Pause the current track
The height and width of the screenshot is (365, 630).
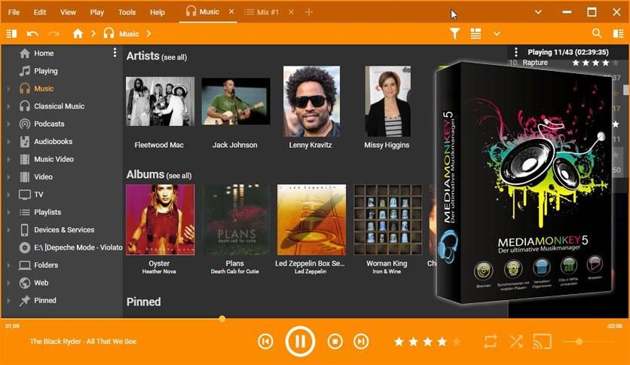[300, 342]
